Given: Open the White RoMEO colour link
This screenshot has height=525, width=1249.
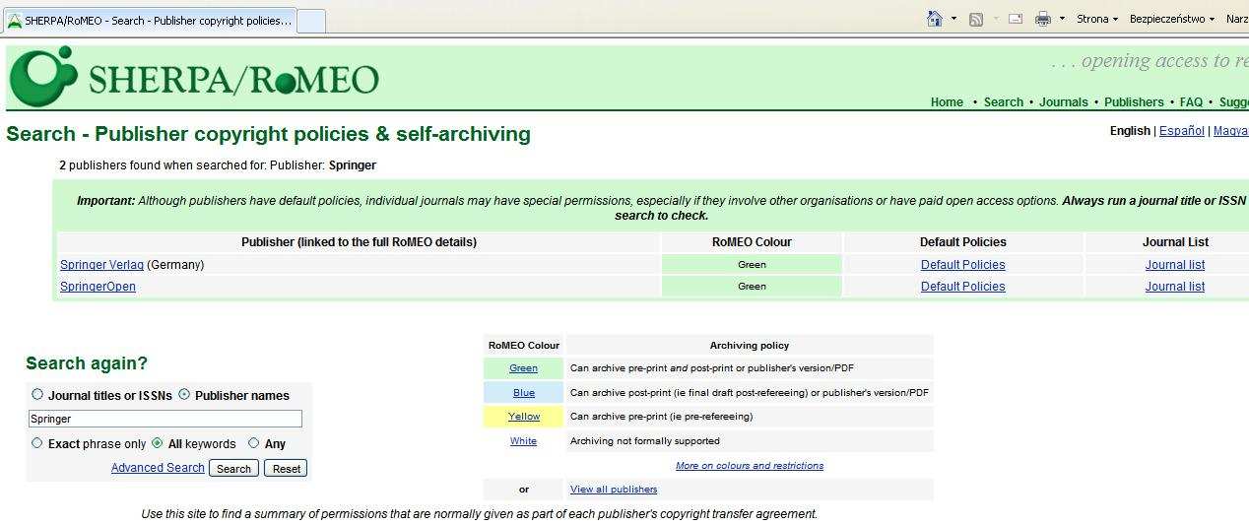Looking at the screenshot, I should click(523, 441).
